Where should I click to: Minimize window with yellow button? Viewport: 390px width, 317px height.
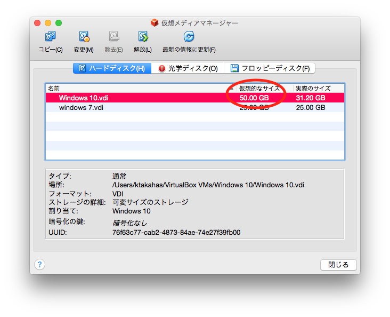[48, 23]
